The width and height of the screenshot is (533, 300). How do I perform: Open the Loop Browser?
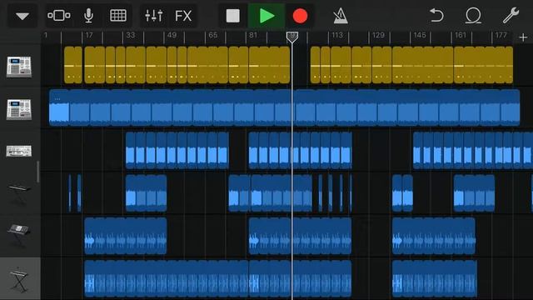(x=473, y=16)
